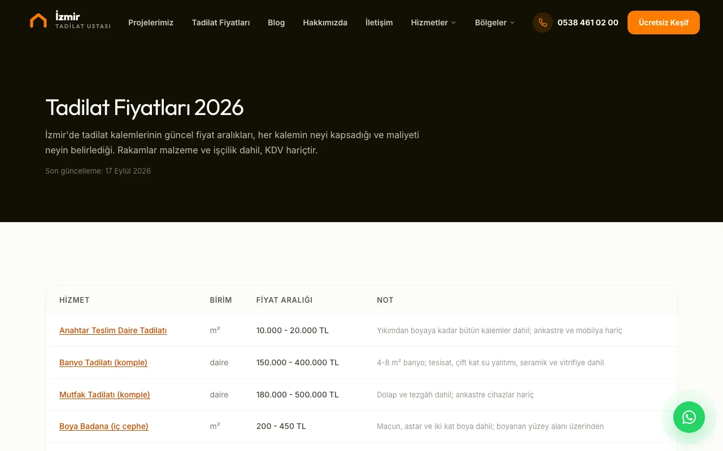Image resolution: width=723 pixels, height=451 pixels.
Task: Open the İletişim page
Action: [379, 23]
